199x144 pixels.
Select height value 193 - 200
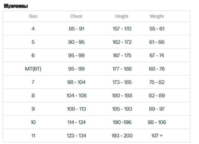pos(122,136)
